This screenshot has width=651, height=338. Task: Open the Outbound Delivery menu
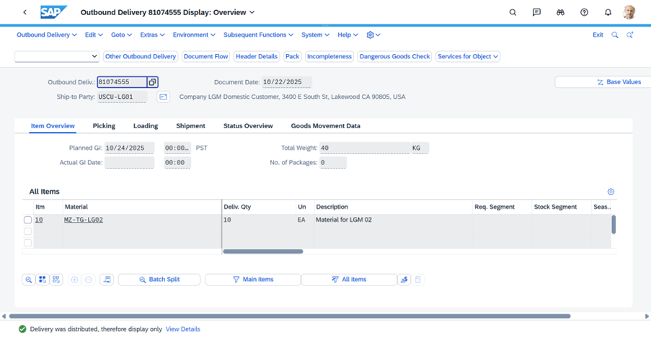tap(46, 35)
